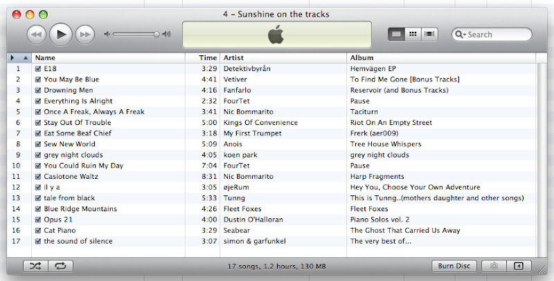Viewport: 554px width, 281px height.
Task: Click the Play button
Action: pos(61,34)
